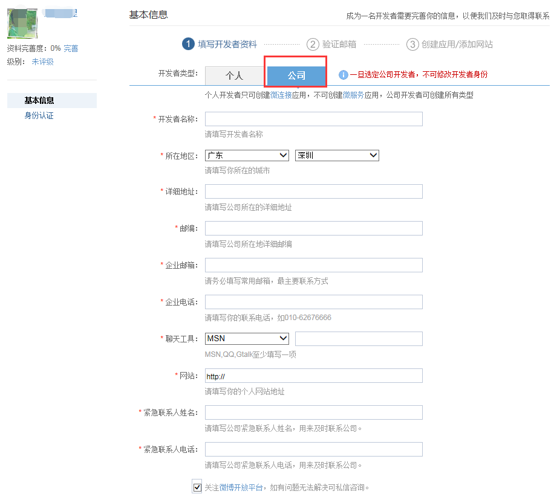Open the 深圳 city dropdown

click(x=337, y=156)
